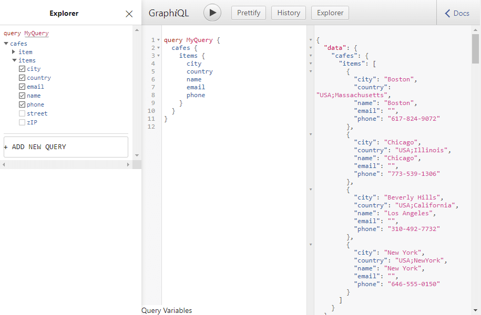The image size is (481, 315).
Task: Fold the cafes block at line 2
Action: click(158, 48)
